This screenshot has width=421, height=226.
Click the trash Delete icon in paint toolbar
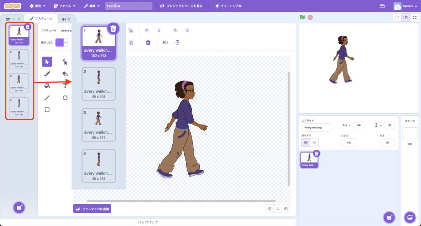click(x=148, y=43)
